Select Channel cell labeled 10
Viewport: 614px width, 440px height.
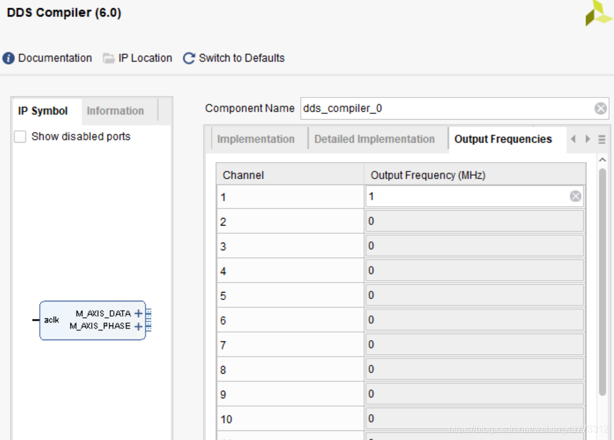[290, 419]
